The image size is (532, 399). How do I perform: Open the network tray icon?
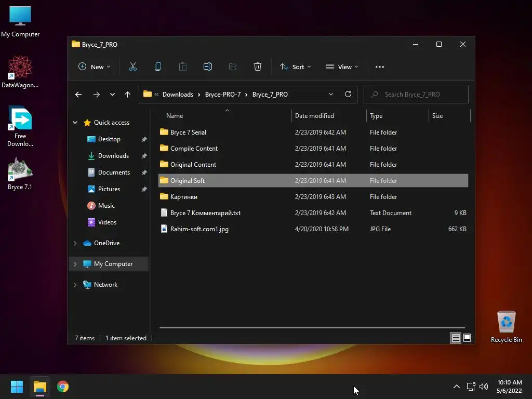click(x=471, y=387)
